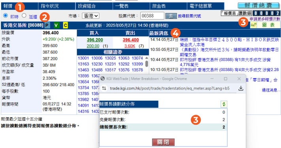This screenshot has width=281, height=148.
Task: Click the 52週最高/低 value 398.600/ 218.400
Action: (58, 84)
